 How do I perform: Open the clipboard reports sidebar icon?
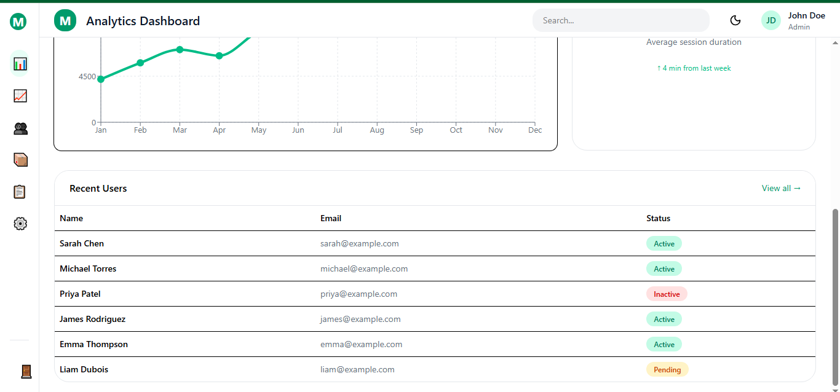point(20,192)
